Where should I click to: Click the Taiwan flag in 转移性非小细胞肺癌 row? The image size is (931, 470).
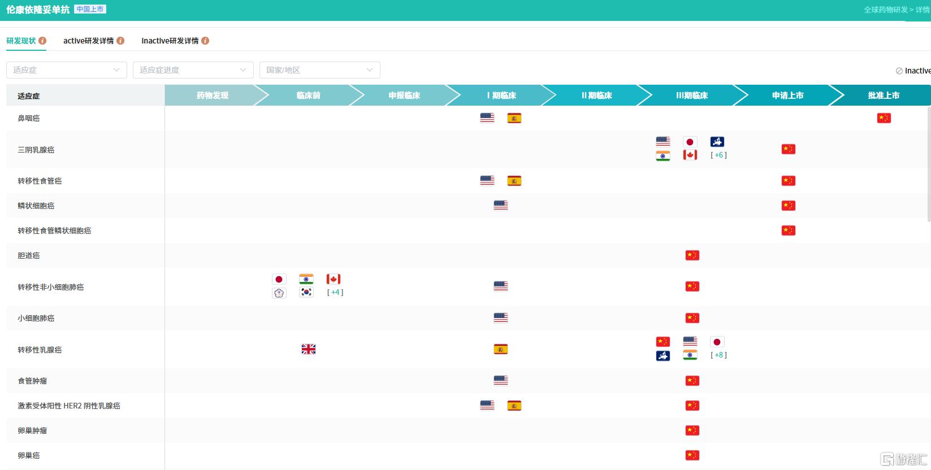click(x=279, y=293)
